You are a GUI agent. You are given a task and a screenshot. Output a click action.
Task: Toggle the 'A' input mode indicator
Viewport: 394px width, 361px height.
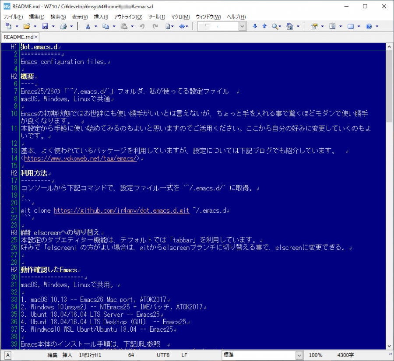8,355
